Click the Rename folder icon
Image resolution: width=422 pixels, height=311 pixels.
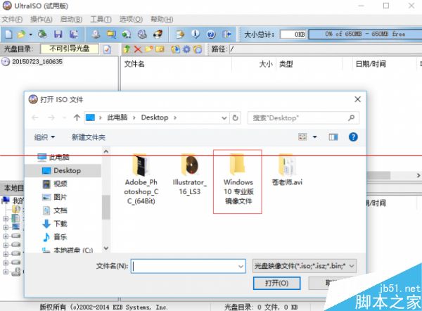click(x=160, y=49)
